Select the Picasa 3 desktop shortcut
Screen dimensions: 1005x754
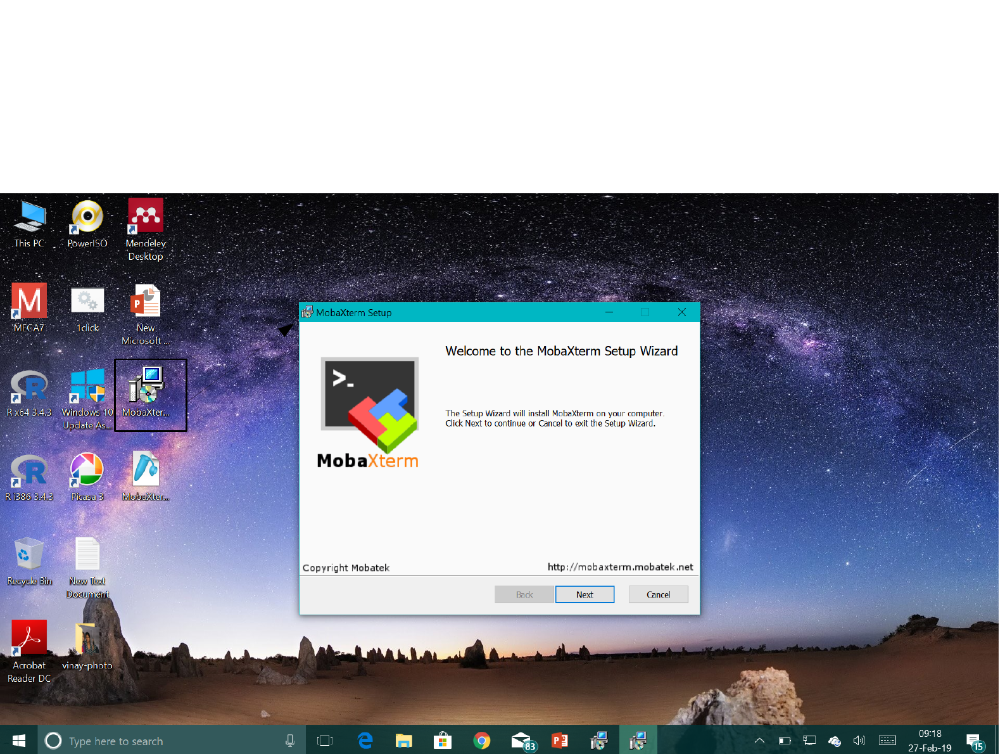pyautogui.click(x=87, y=477)
